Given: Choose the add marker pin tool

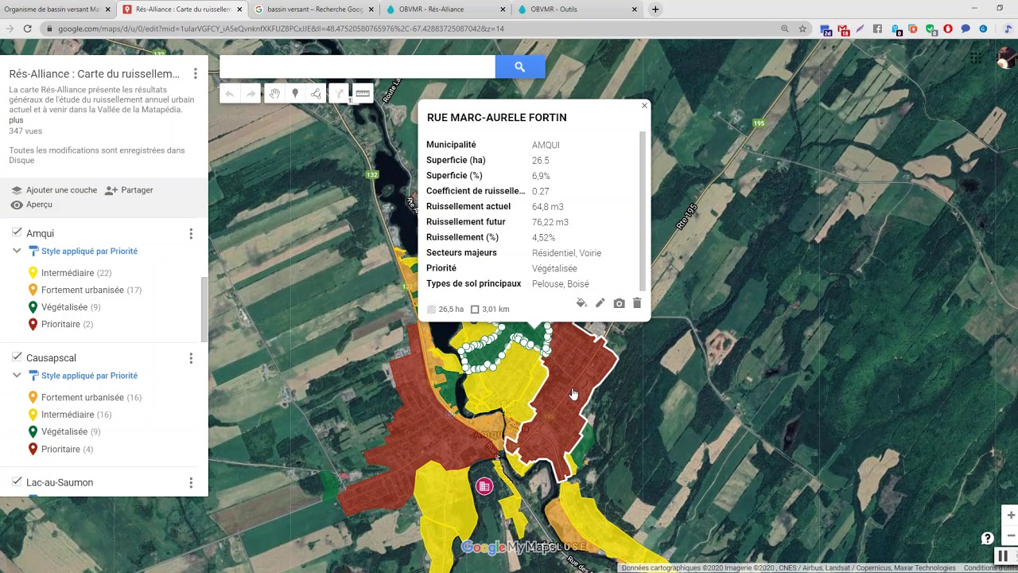Looking at the screenshot, I should click(295, 94).
